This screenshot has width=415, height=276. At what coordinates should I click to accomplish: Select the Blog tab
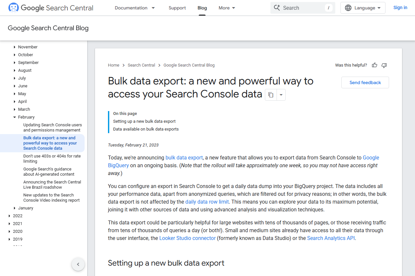tap(202, 8)
